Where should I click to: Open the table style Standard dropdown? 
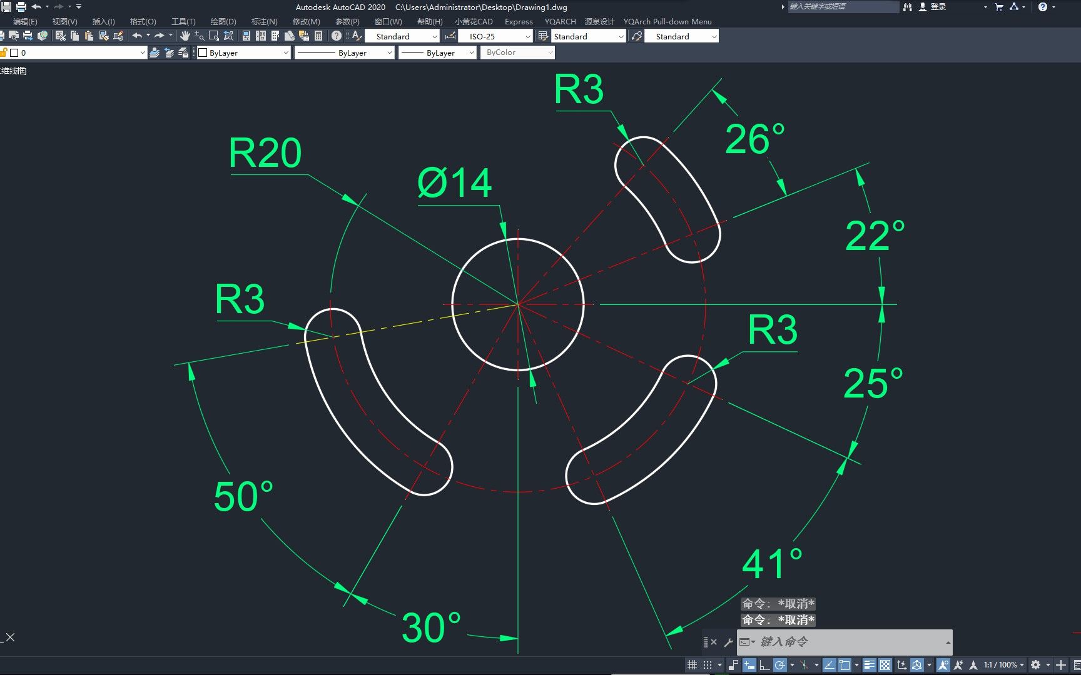click(x=589, y=36)
